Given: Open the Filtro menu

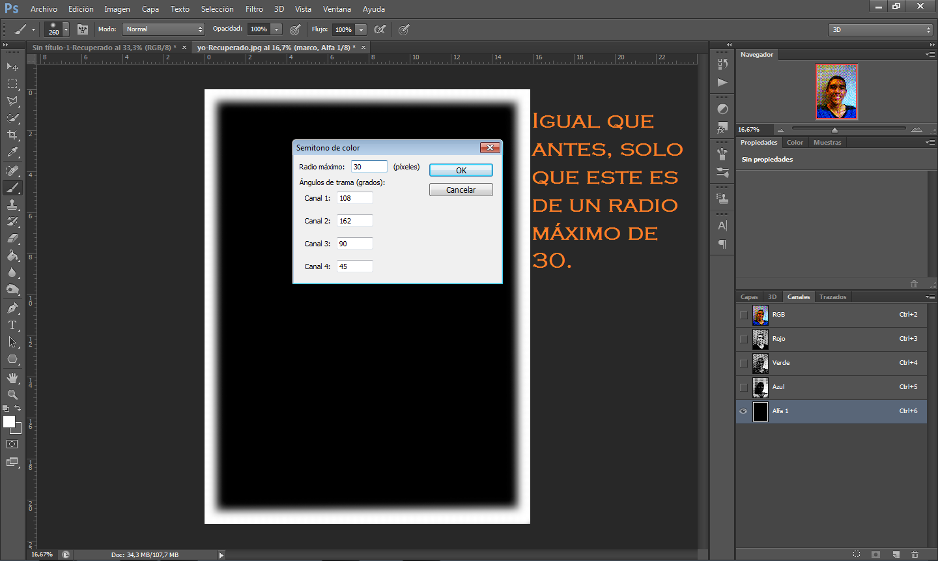Looking at the screenshot, I should coord(254,9).
